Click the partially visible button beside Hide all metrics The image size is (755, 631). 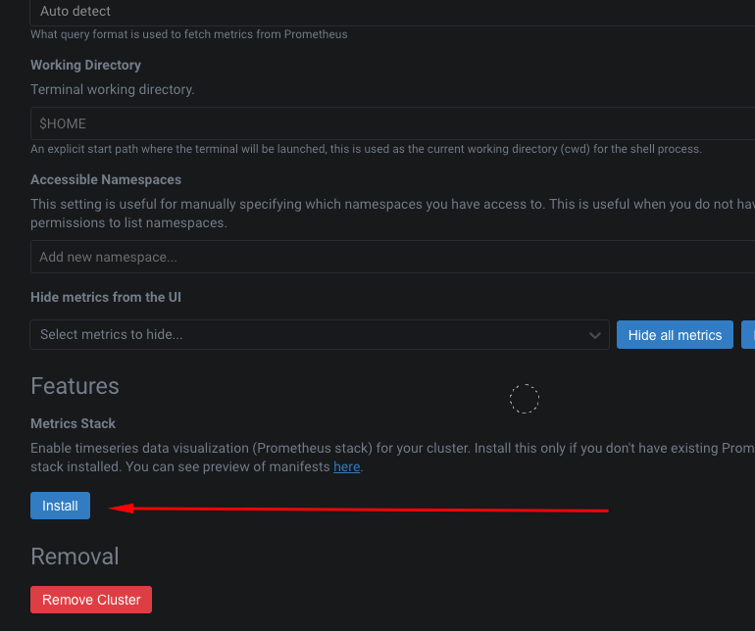click(748, 334)
